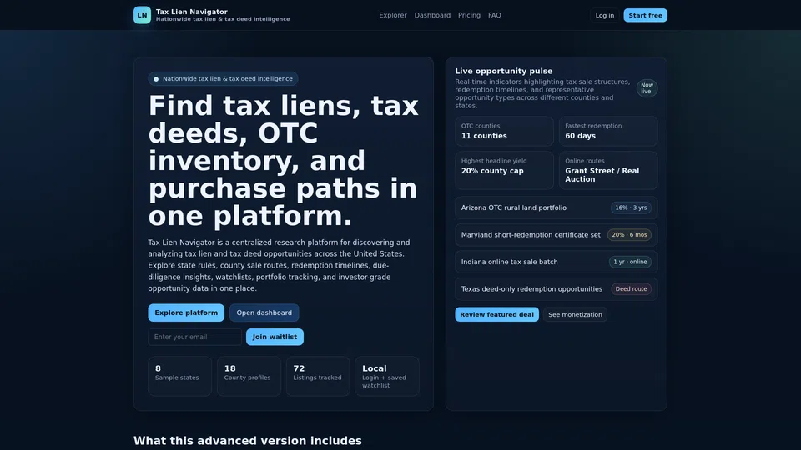Click the Nationwide tax lien intelligence pill
801x450 pixels.
[224, 78]
